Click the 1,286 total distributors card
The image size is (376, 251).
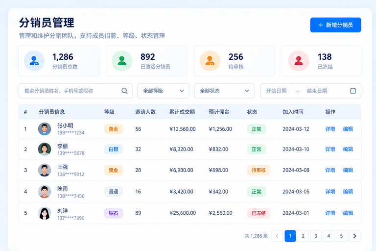[x=59, y=61]
